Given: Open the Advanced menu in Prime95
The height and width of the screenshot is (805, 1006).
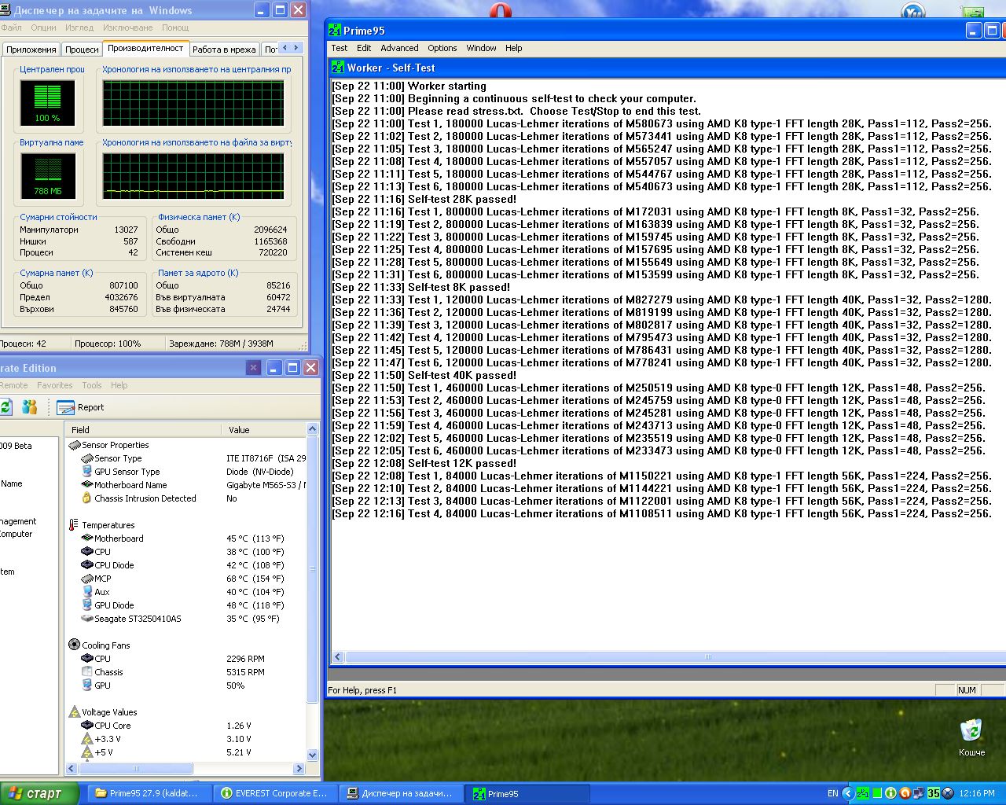Looking at the screenshot, I should click(x=399, y=48).
